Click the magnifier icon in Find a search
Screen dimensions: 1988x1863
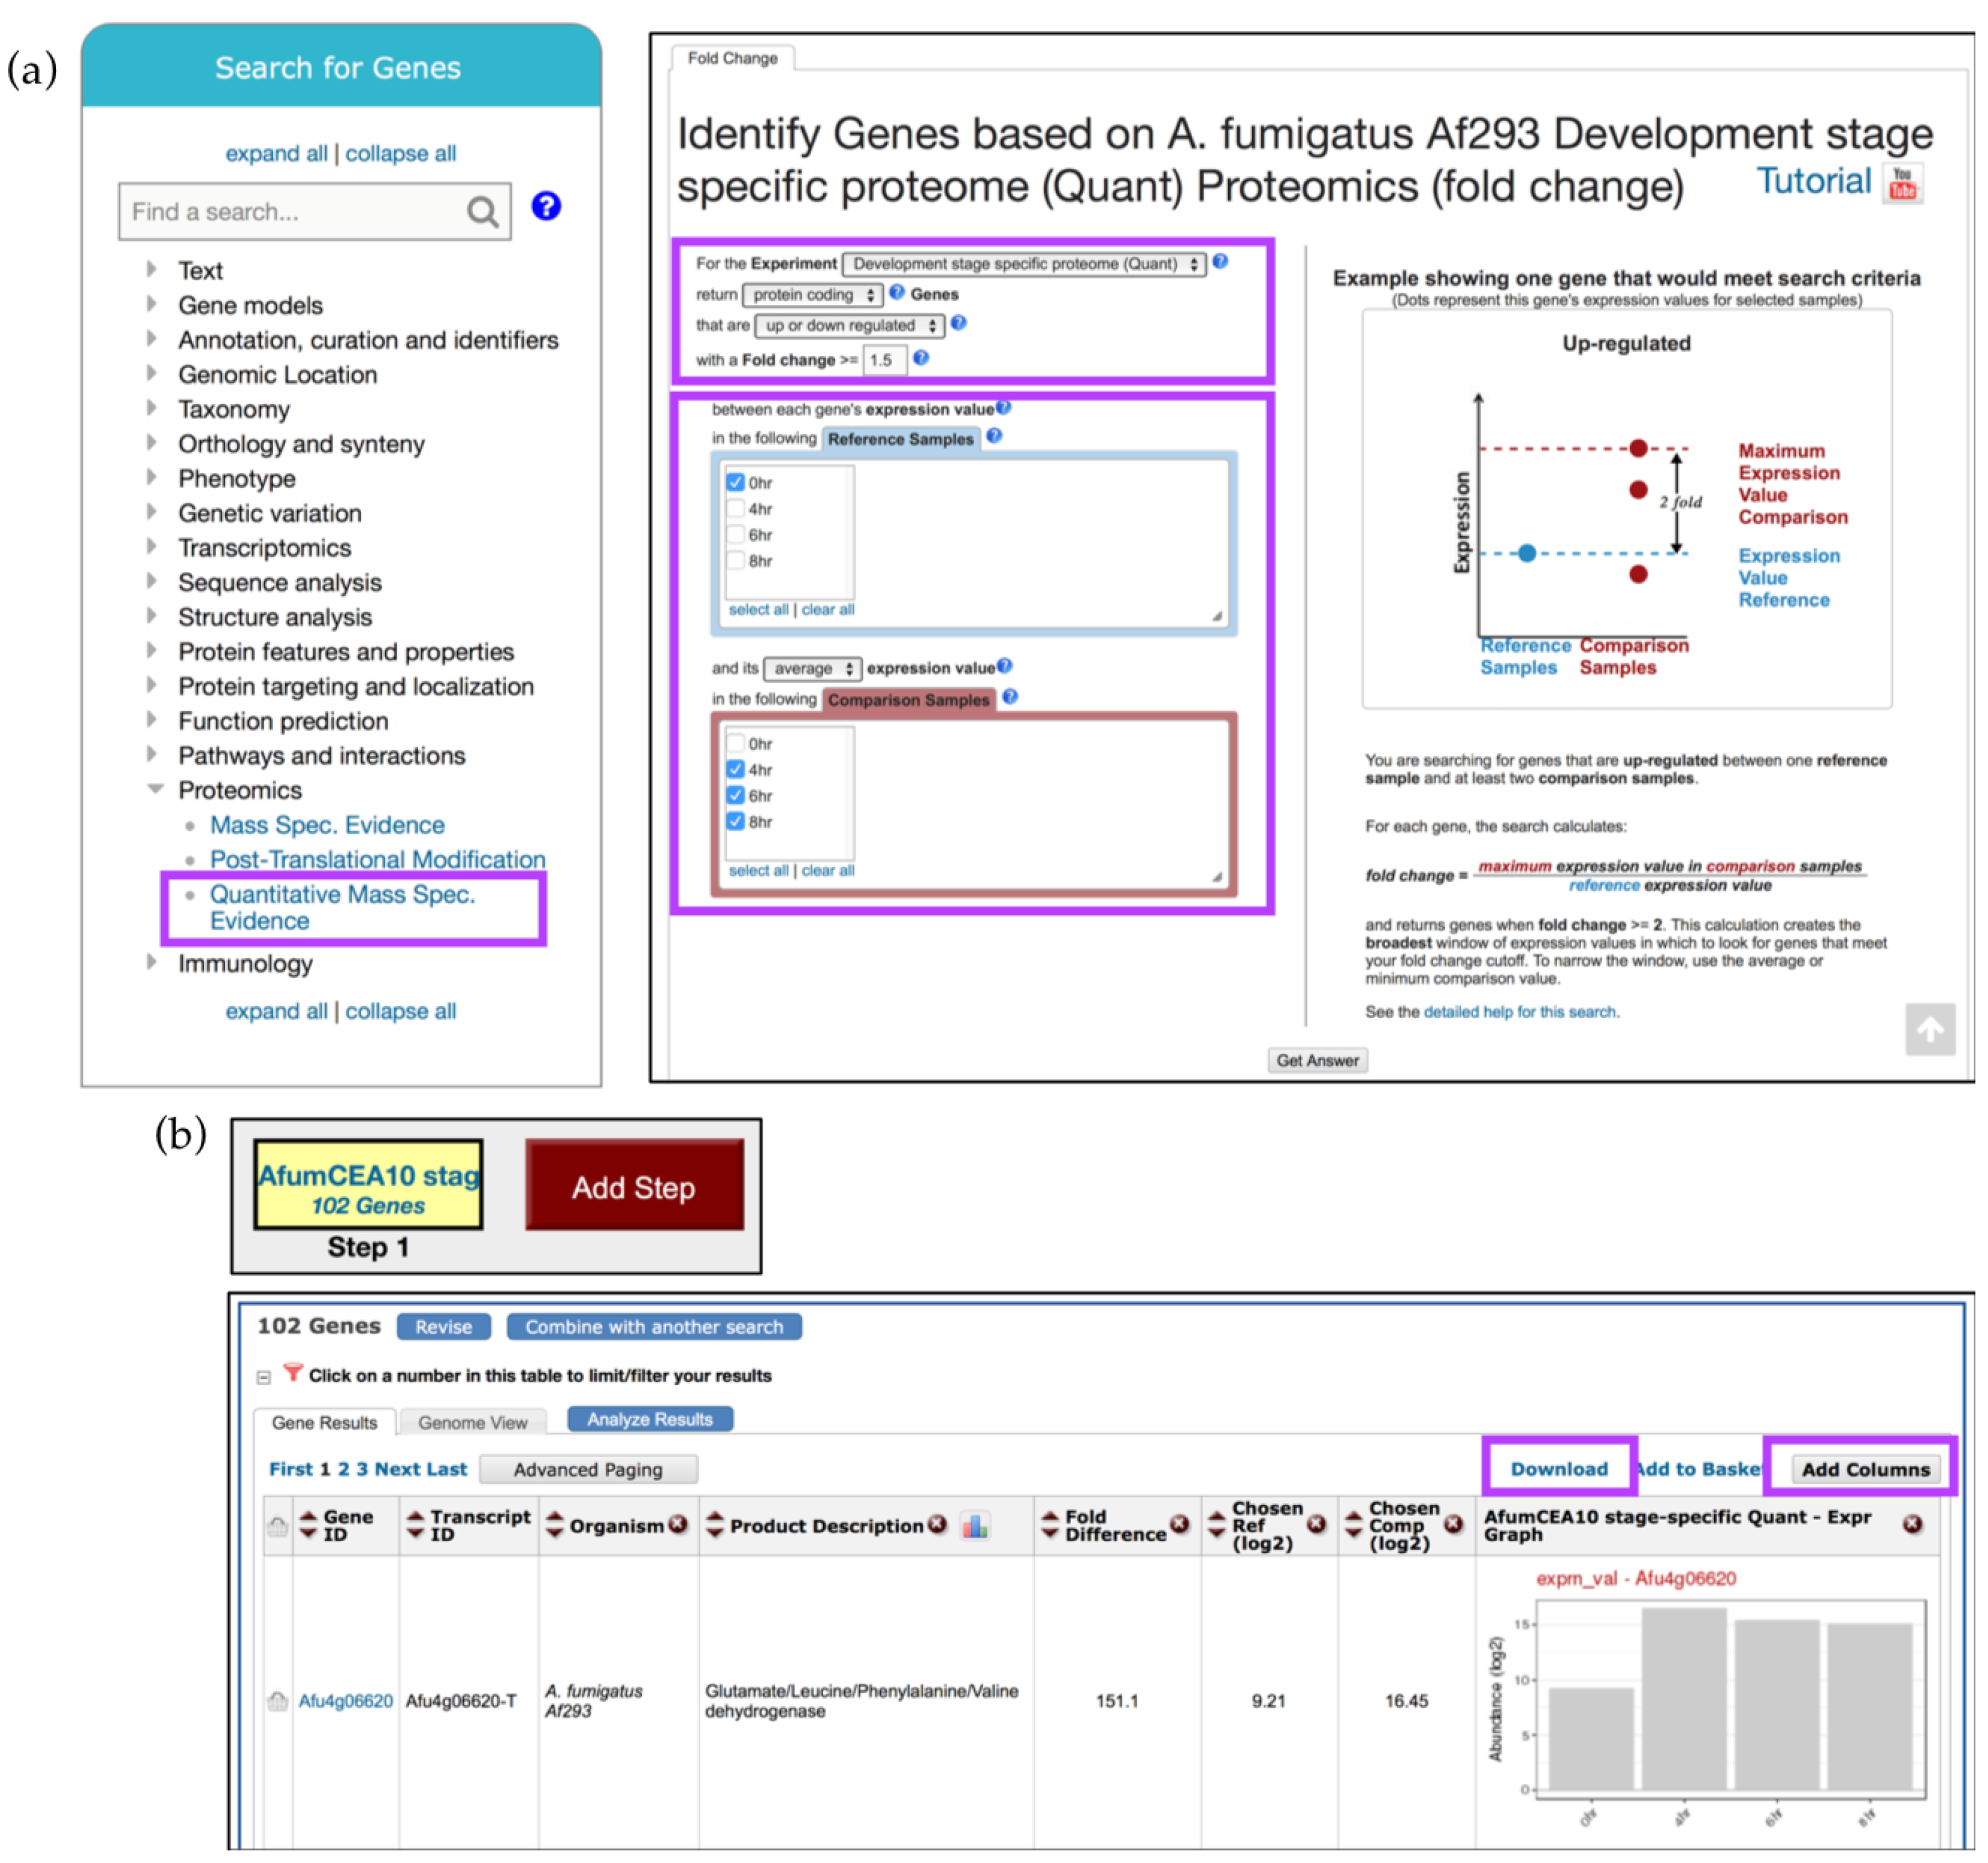pyautogui.click(x=482, y=212)
